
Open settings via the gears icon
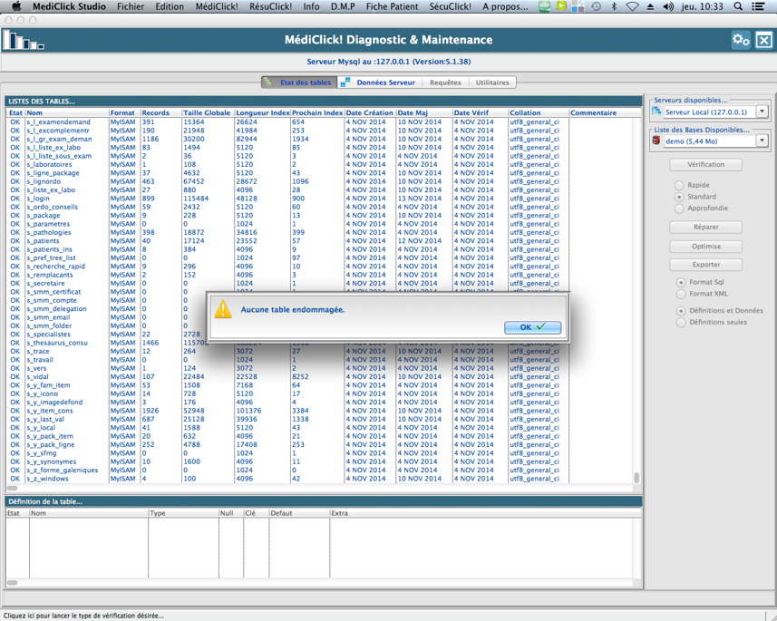(741, 40)
